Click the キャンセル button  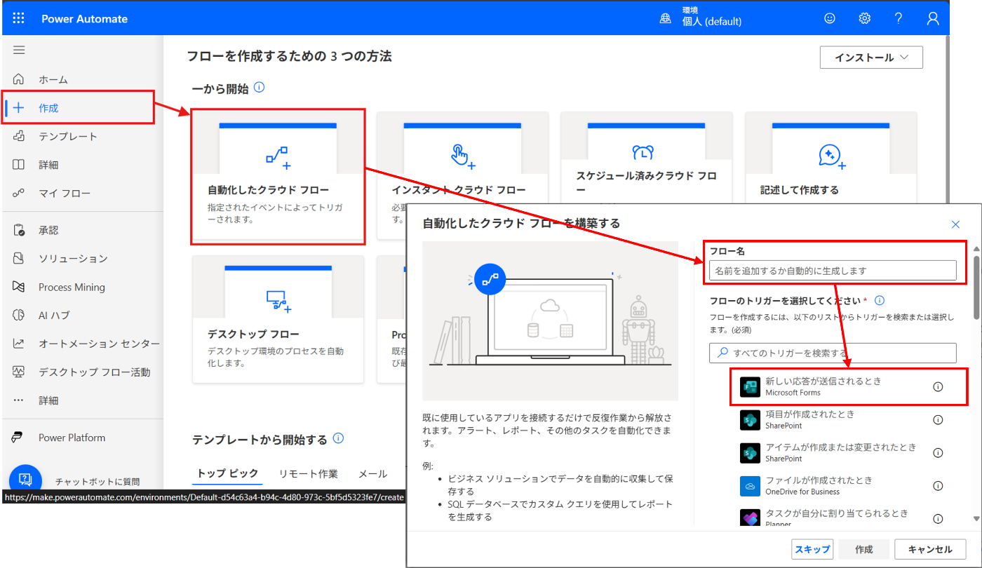(x=930, y=549)
